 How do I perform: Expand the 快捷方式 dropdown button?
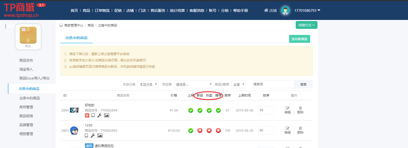[x=306, y=25]
